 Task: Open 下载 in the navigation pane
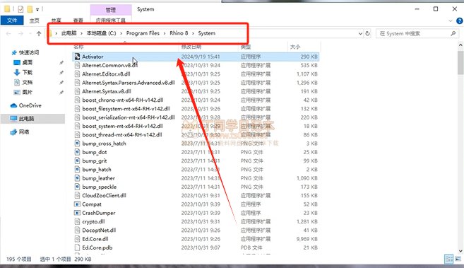pos(28,72)
